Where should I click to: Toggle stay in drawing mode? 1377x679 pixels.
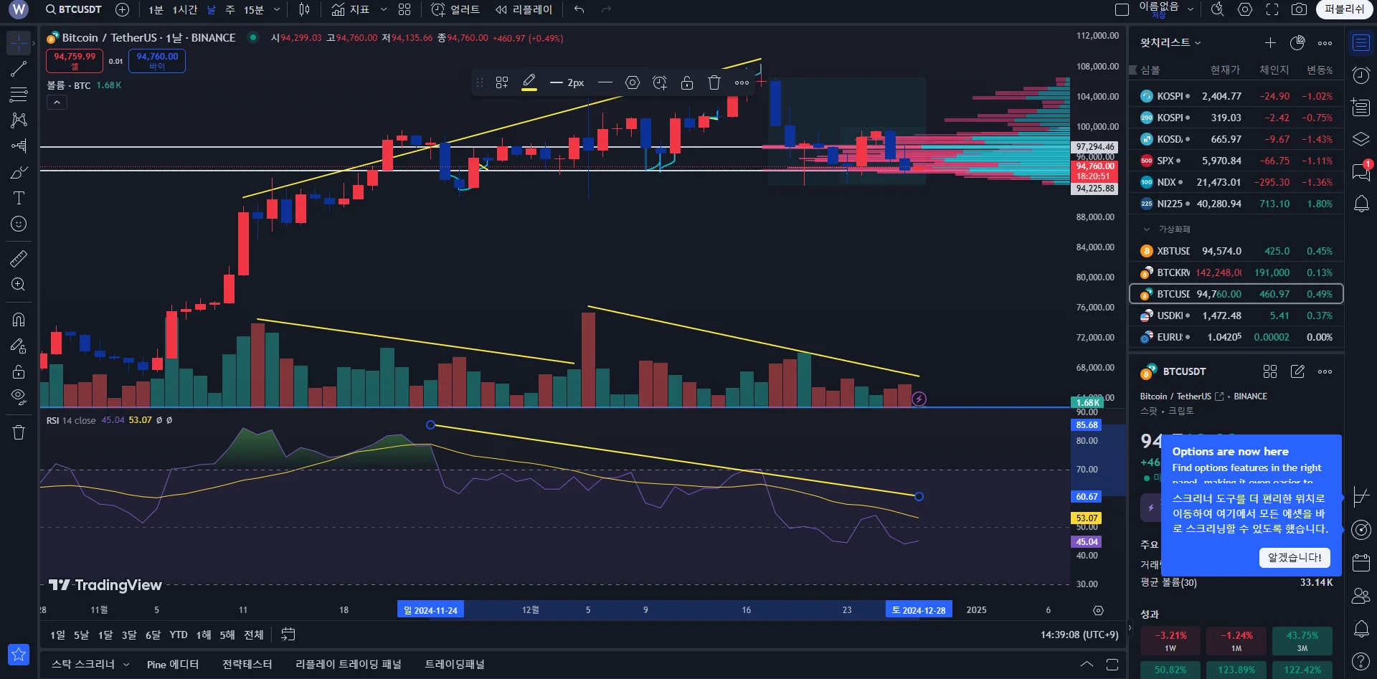pos(19,346)
